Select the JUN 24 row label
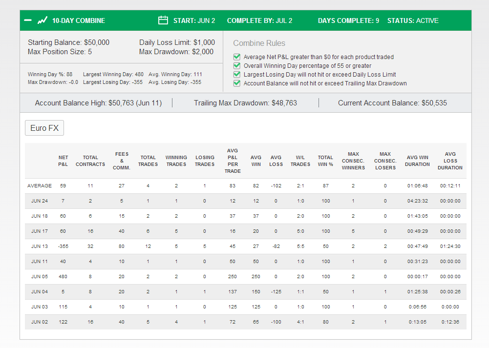Viewport: 489px width, 348px height. 40,201
